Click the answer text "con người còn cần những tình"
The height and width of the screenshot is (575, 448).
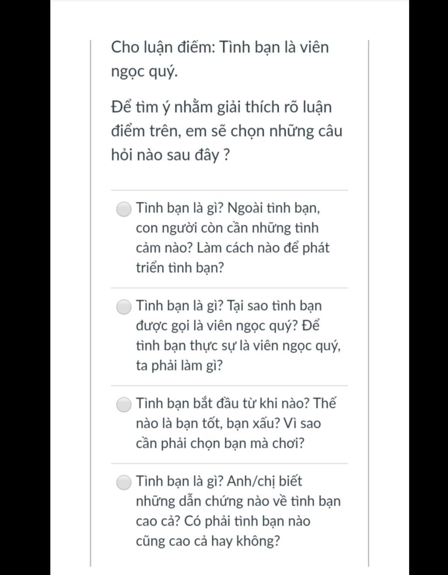(x=227, y=228)
